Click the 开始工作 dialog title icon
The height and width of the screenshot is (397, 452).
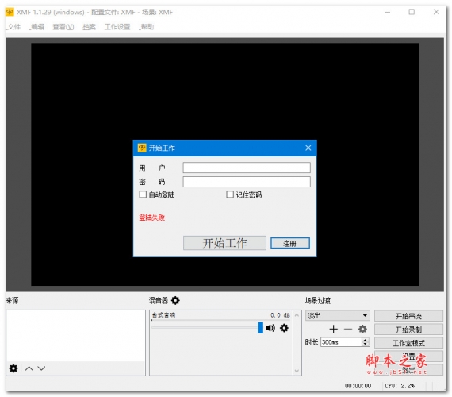tap(142, 148)
